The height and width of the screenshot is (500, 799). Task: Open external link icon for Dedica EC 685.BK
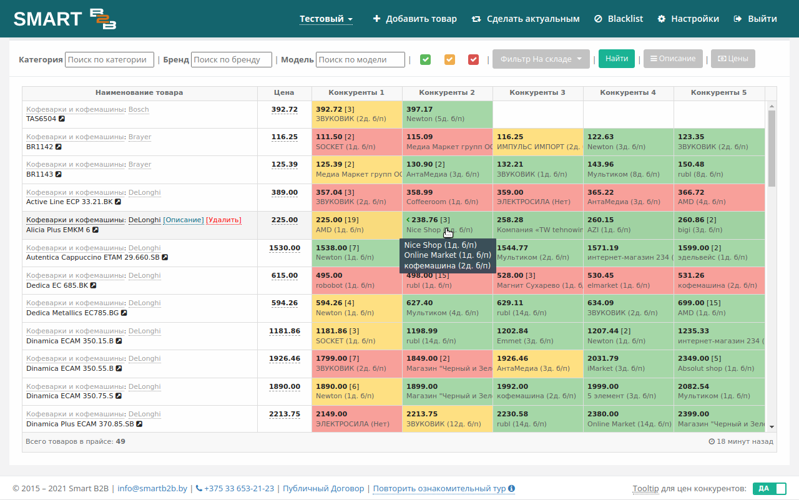[x=93, y=285]
